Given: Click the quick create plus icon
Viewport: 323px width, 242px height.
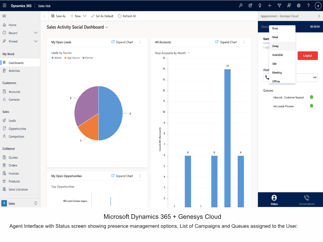Looking at the screenshot, I should point(270,6).
